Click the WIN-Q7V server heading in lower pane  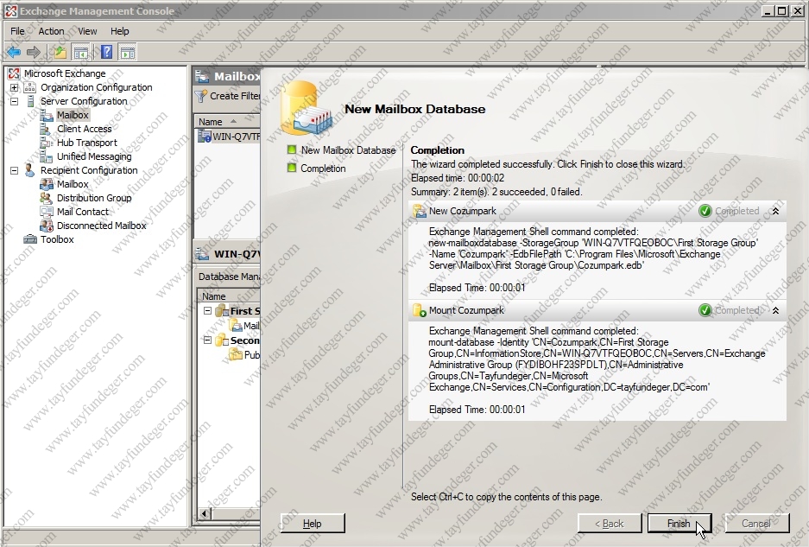tap(237, 254)
